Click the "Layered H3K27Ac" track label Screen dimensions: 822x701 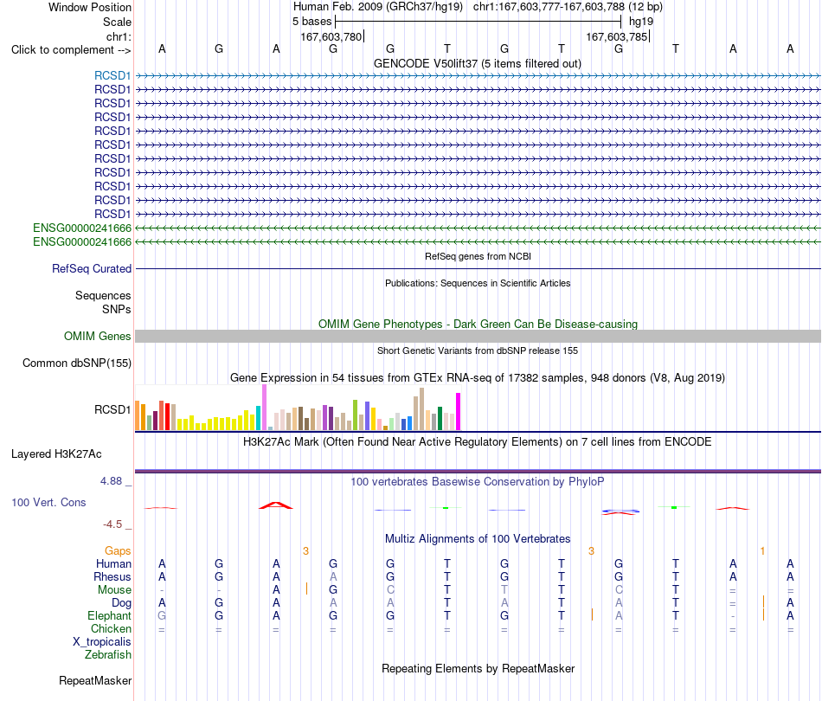coord(56,454)
